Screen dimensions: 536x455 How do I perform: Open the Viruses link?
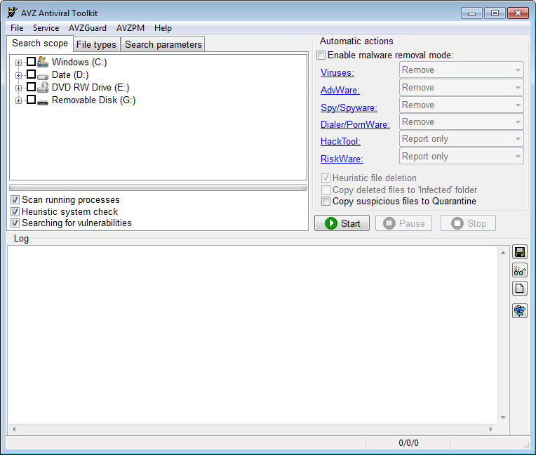click(337, 72)
